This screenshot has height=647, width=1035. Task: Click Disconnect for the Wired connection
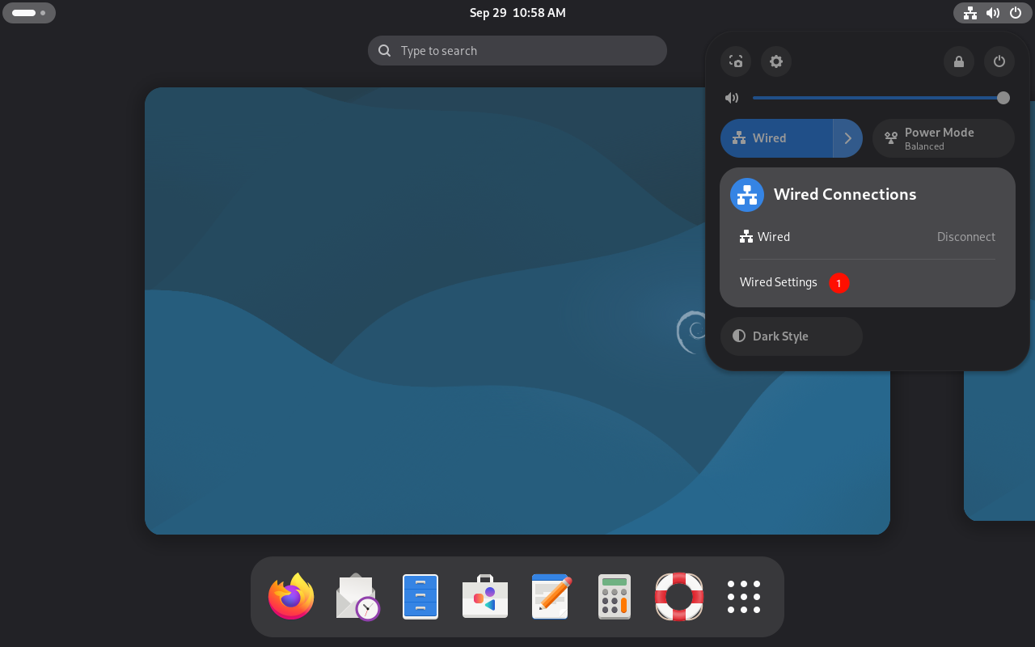(x=965, y=237)
